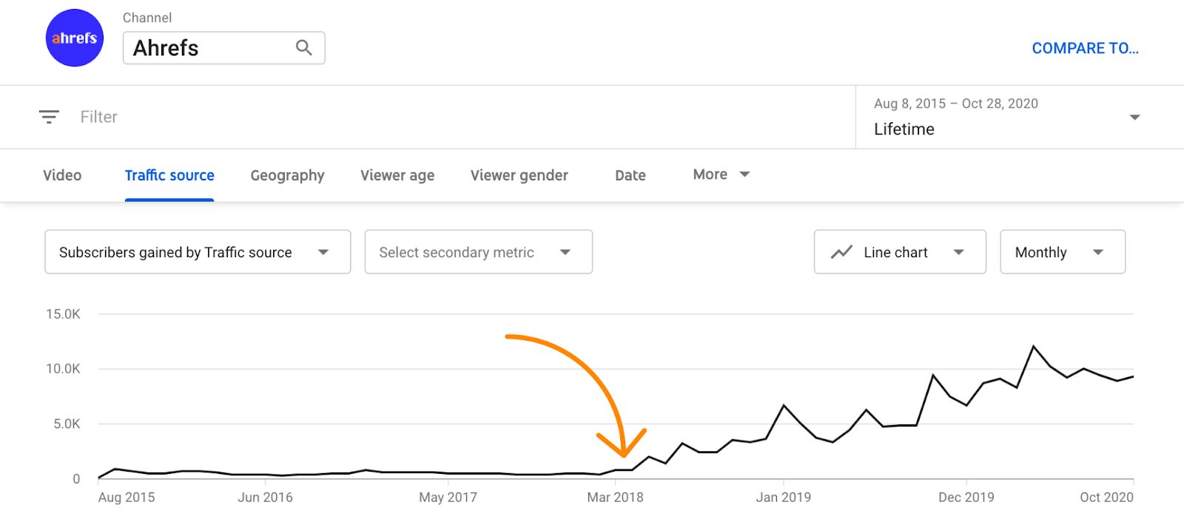The image size is (1184, 519).
Task: Click the line chart icon in chart type selector
Action: click(841, 251)
